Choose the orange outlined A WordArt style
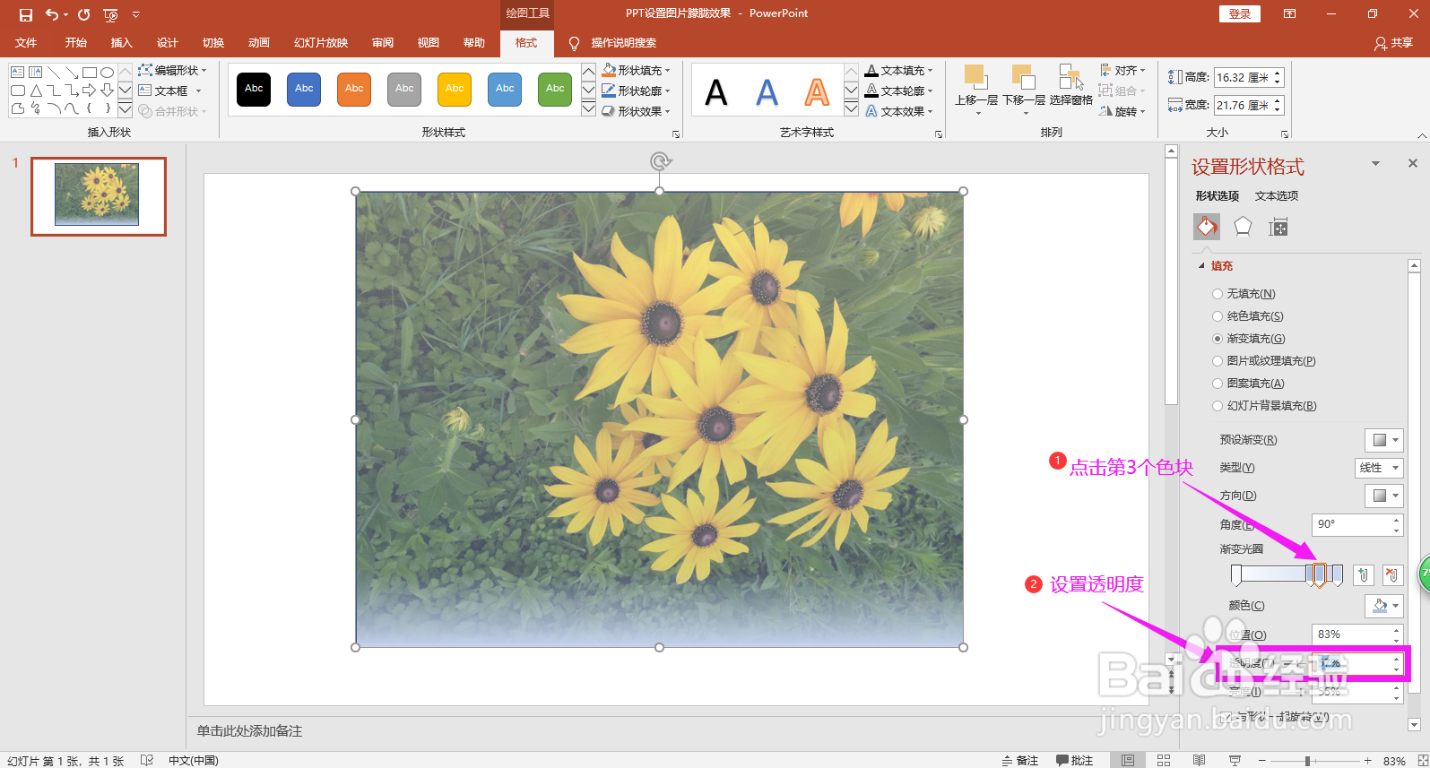Screen dimensions: 1430x768 point(817,92)
